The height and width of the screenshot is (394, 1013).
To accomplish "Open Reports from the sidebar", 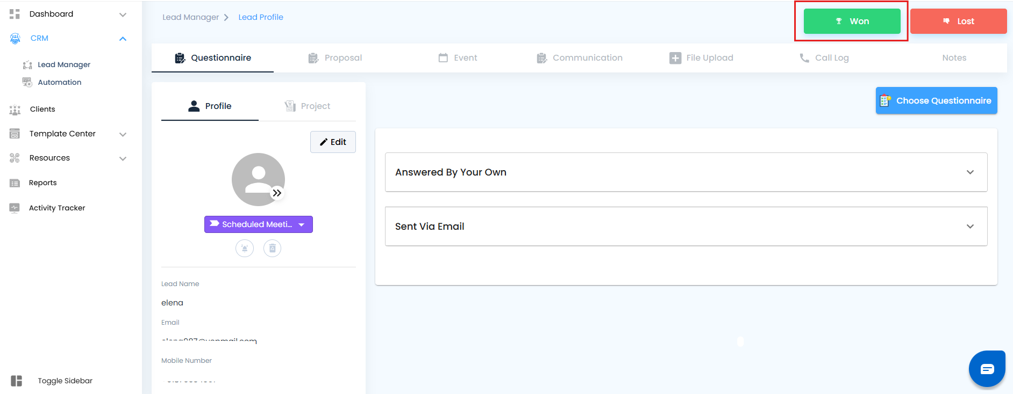I will pyautogui.click(x=42, y=183).
